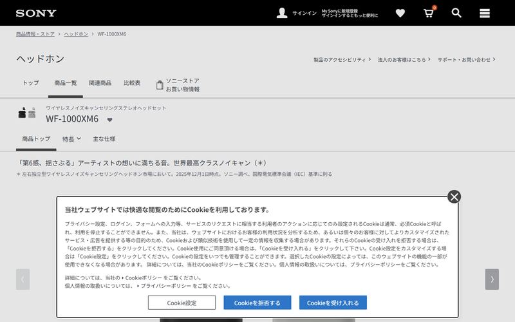Click Cookie設定 button
Viewport: 515px width, 322px height.
[182, 303]
